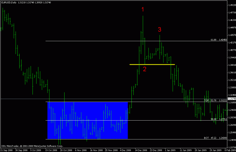The width and height of the screenshot is (236, 152).
Task: Click the 30 Sep 2008 date label
Action: point(22,150)
